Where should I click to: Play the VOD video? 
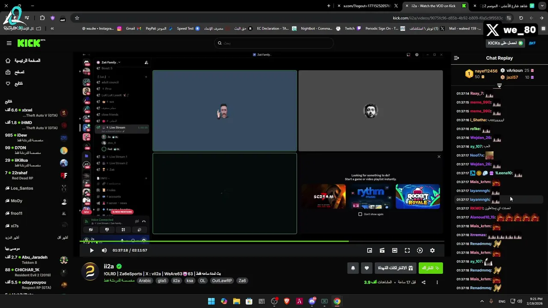pos(92,250)
